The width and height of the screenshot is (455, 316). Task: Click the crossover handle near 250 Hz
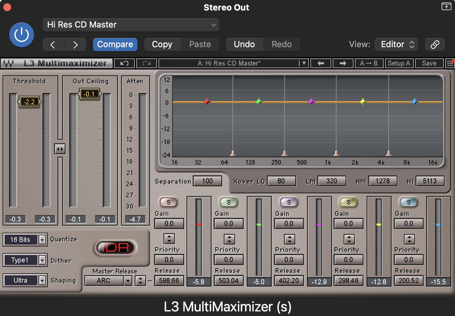(x=284, y=153)
